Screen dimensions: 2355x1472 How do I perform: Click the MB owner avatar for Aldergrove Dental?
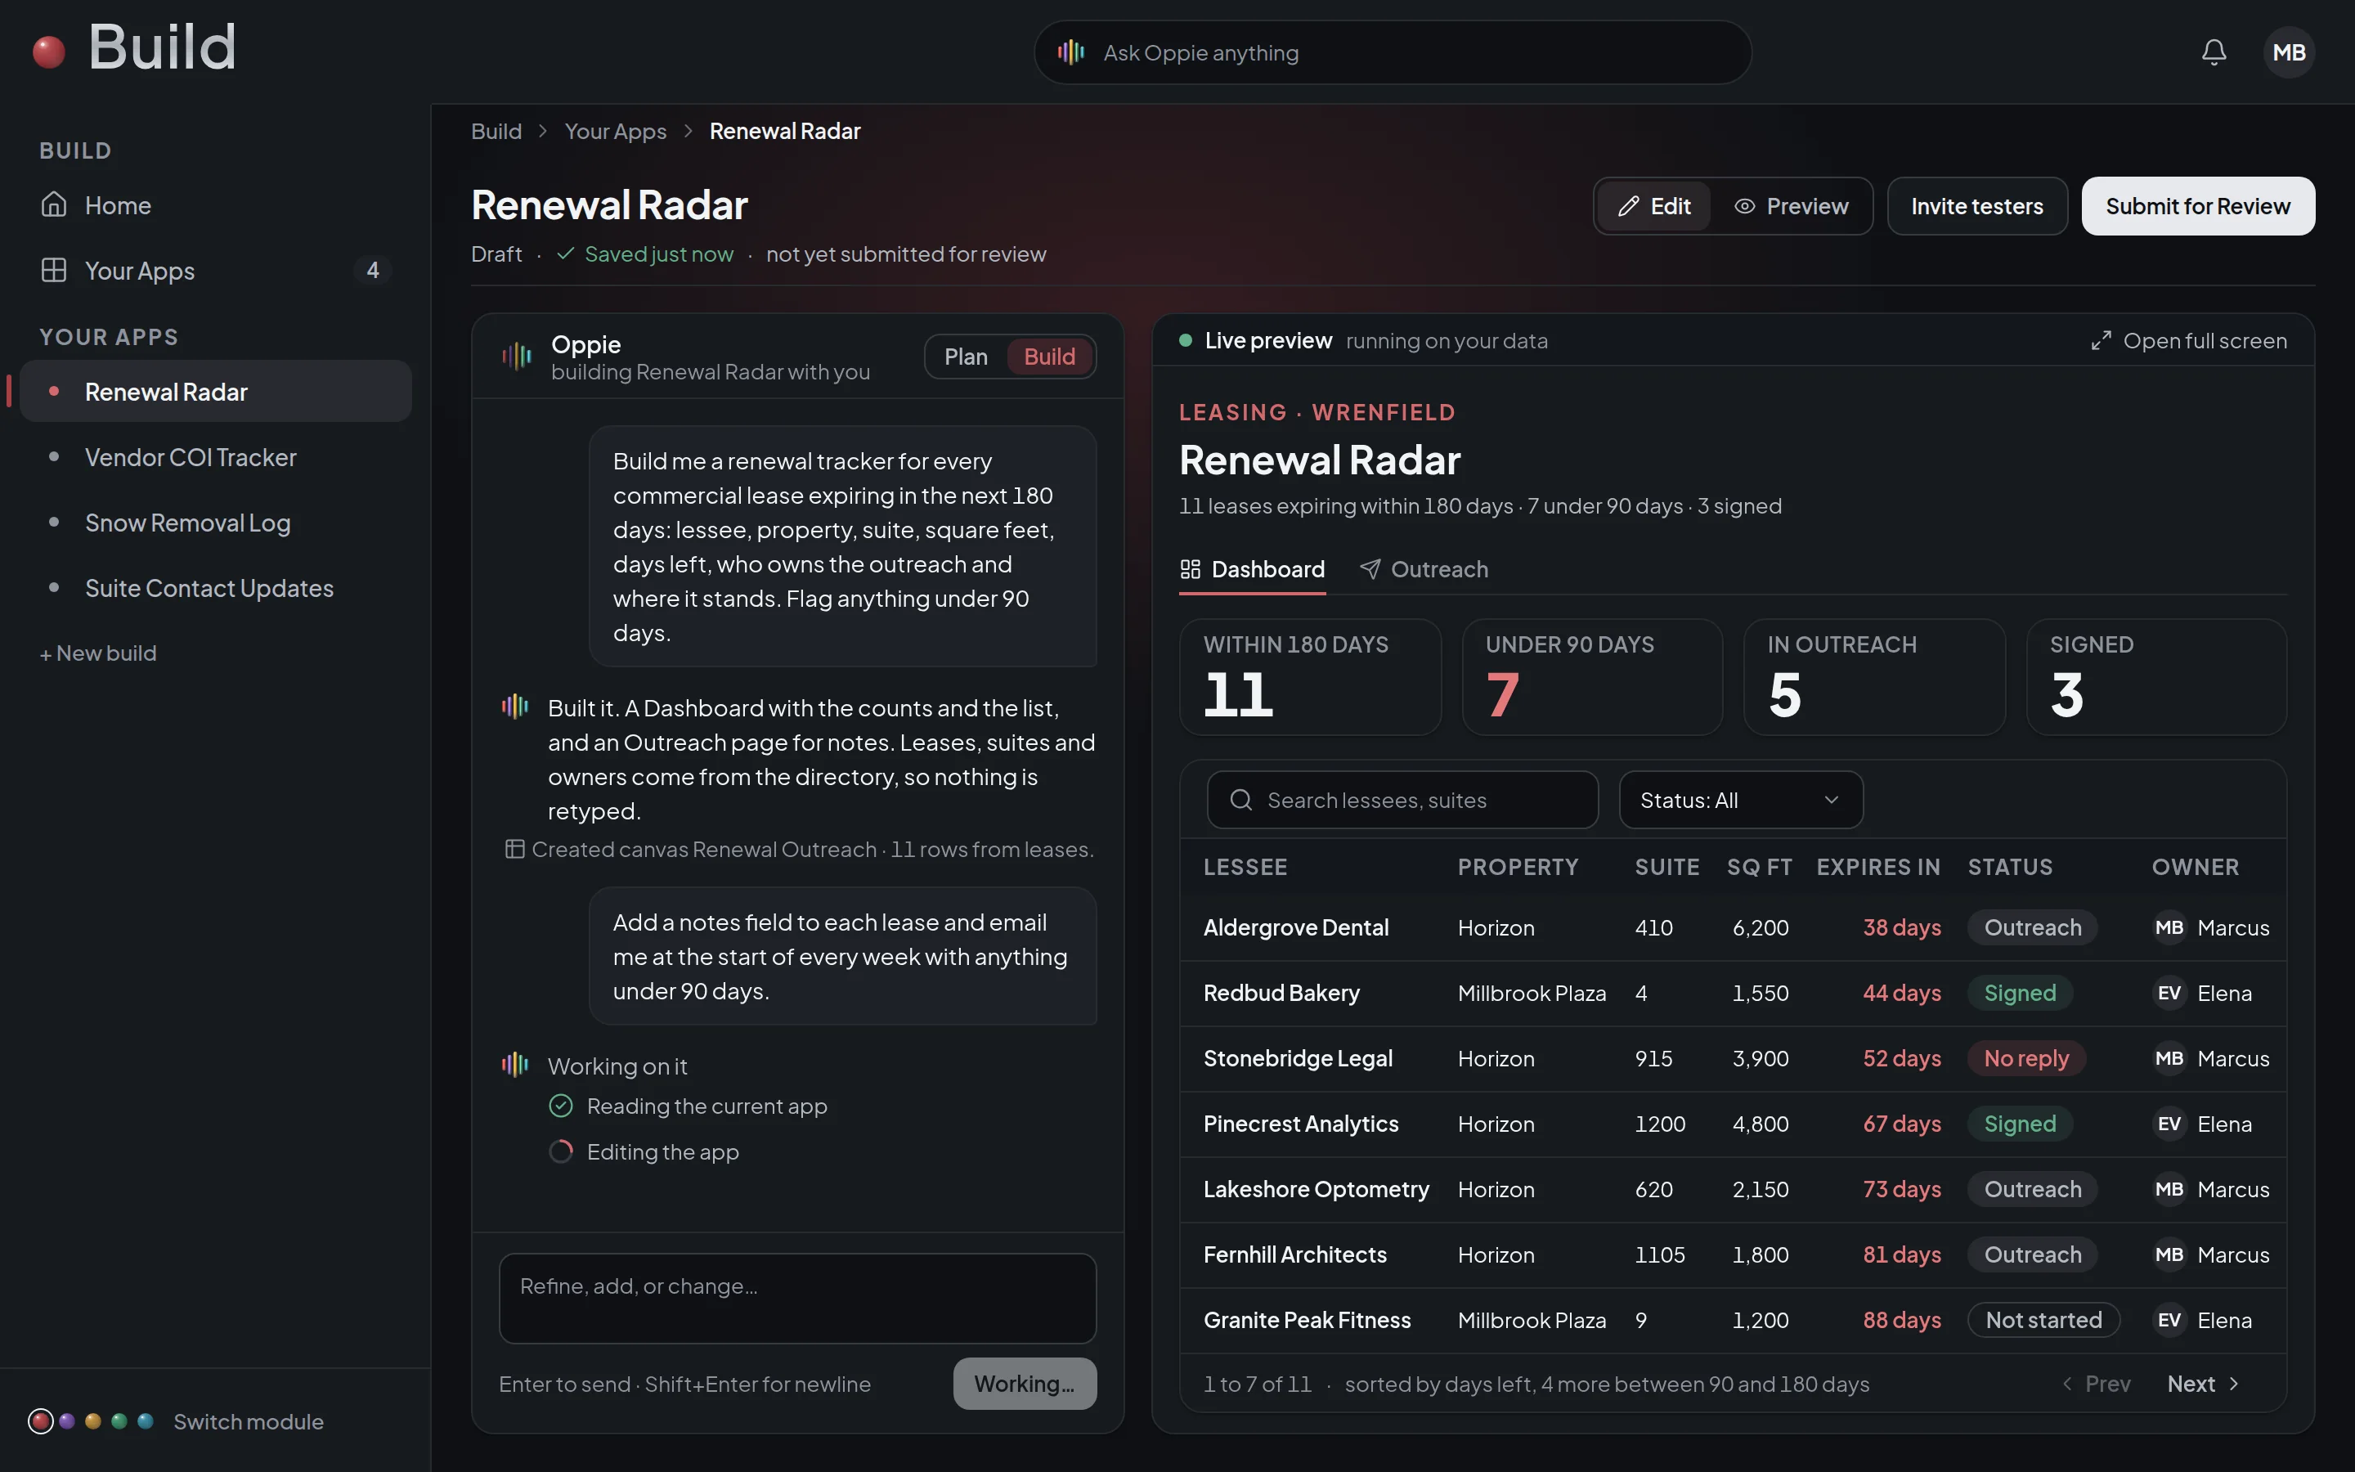2169,928
